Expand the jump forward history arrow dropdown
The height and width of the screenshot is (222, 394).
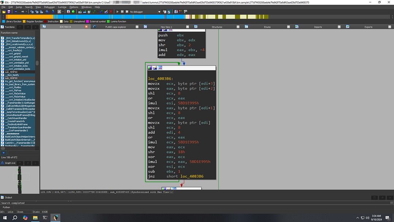point(27,12)
